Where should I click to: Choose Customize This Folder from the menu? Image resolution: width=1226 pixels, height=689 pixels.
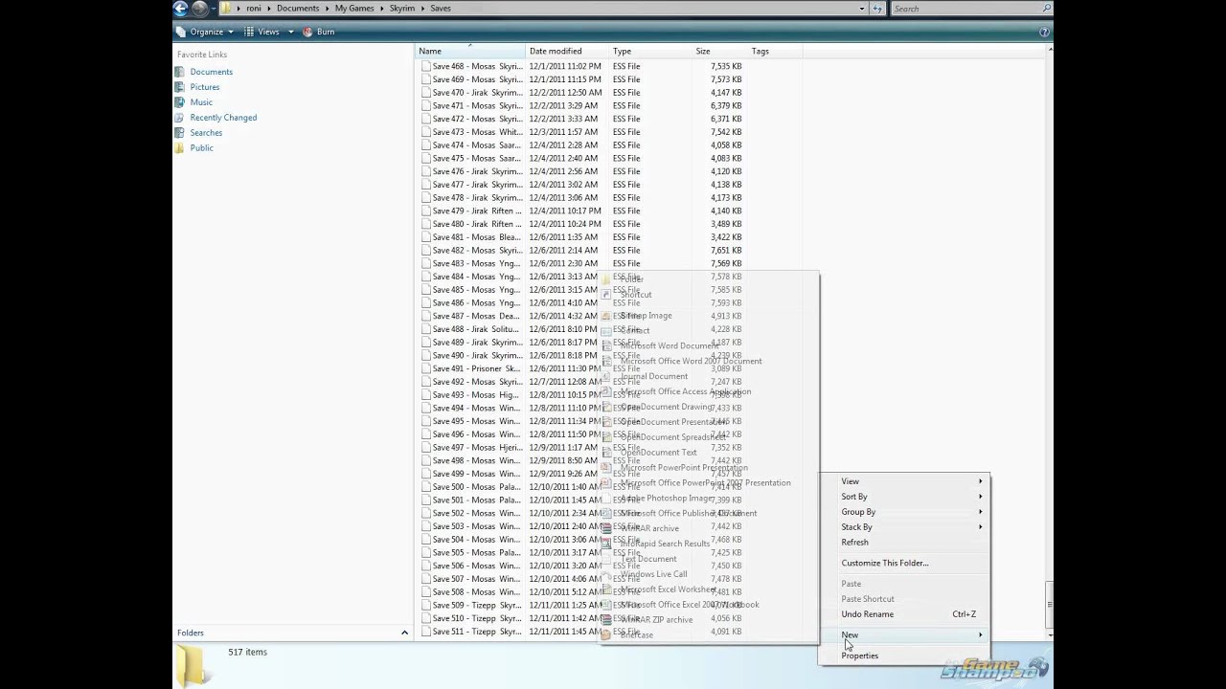(884, 563)
